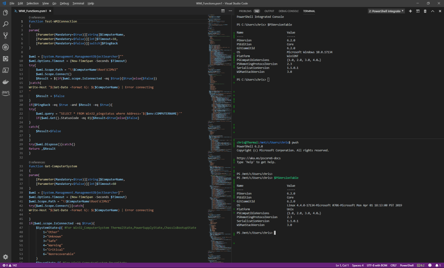Open the Docker explorer icon

click(6, 82)
